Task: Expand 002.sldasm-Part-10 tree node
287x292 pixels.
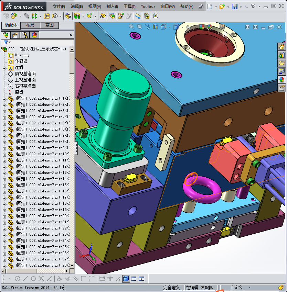Action: tap(4, 155)
